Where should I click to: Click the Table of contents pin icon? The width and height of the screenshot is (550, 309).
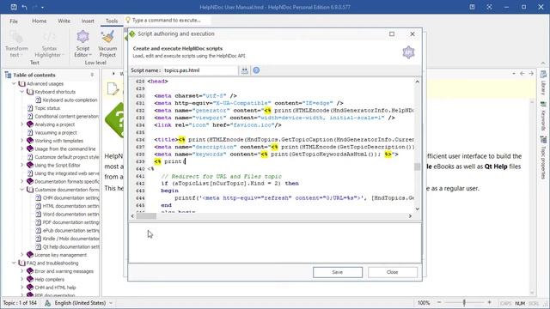(92, 75)
